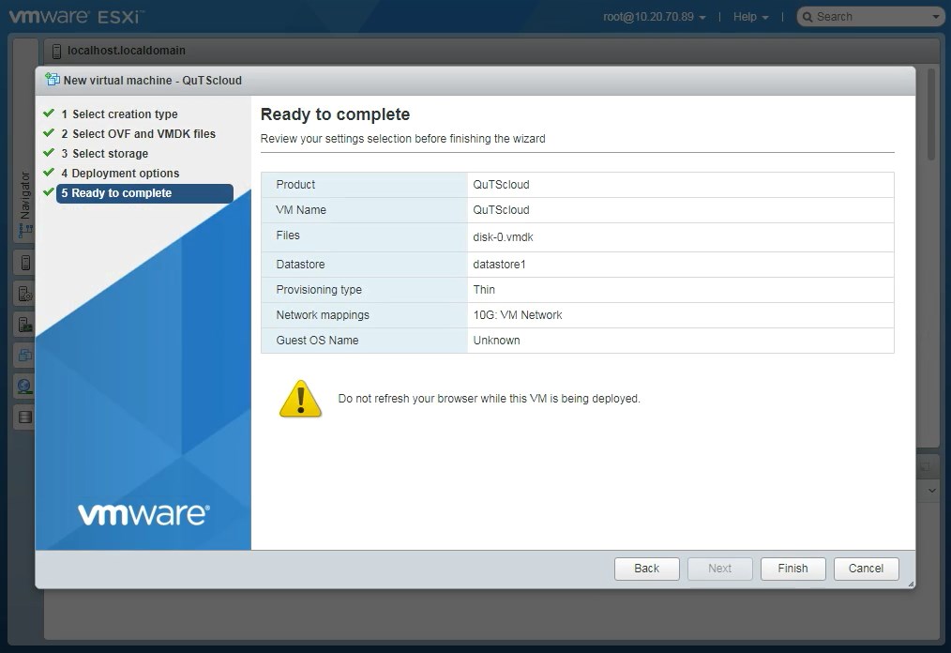Click the host icon beside localhost.localdomain

pos(56,51)
